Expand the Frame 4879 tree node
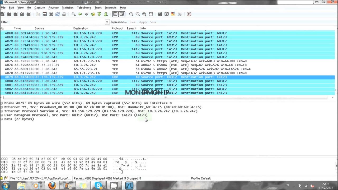The image size is (338, 190). pos(2,103)
